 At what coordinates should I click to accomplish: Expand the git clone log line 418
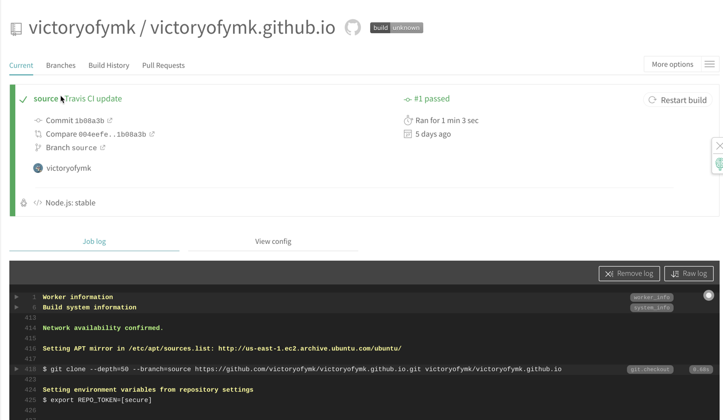click(17, 369)
